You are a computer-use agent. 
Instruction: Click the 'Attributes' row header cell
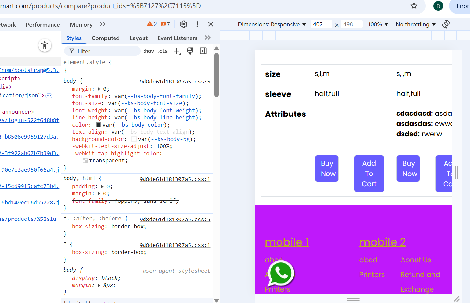click(x=286, y=128)
